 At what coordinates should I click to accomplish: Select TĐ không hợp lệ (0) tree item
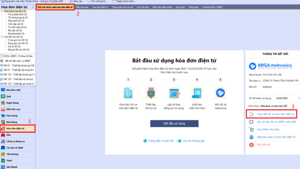[18, 18]
